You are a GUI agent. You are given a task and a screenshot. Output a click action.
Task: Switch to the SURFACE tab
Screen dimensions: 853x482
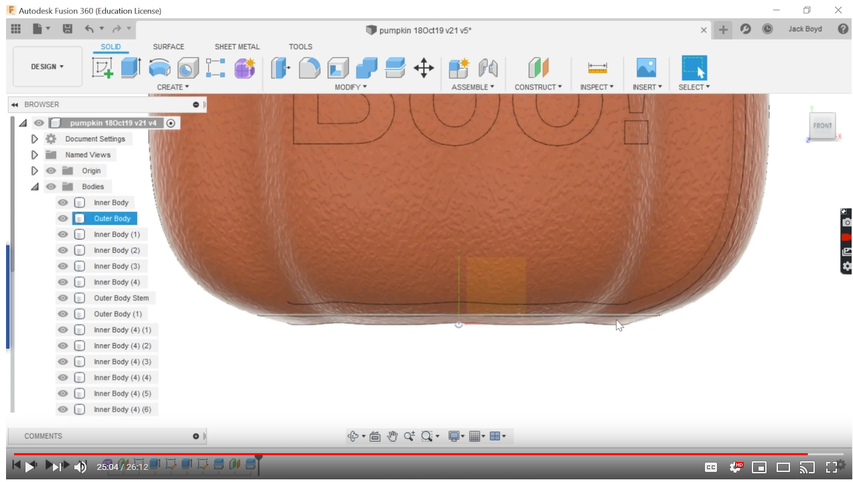[x=169, y=47]
